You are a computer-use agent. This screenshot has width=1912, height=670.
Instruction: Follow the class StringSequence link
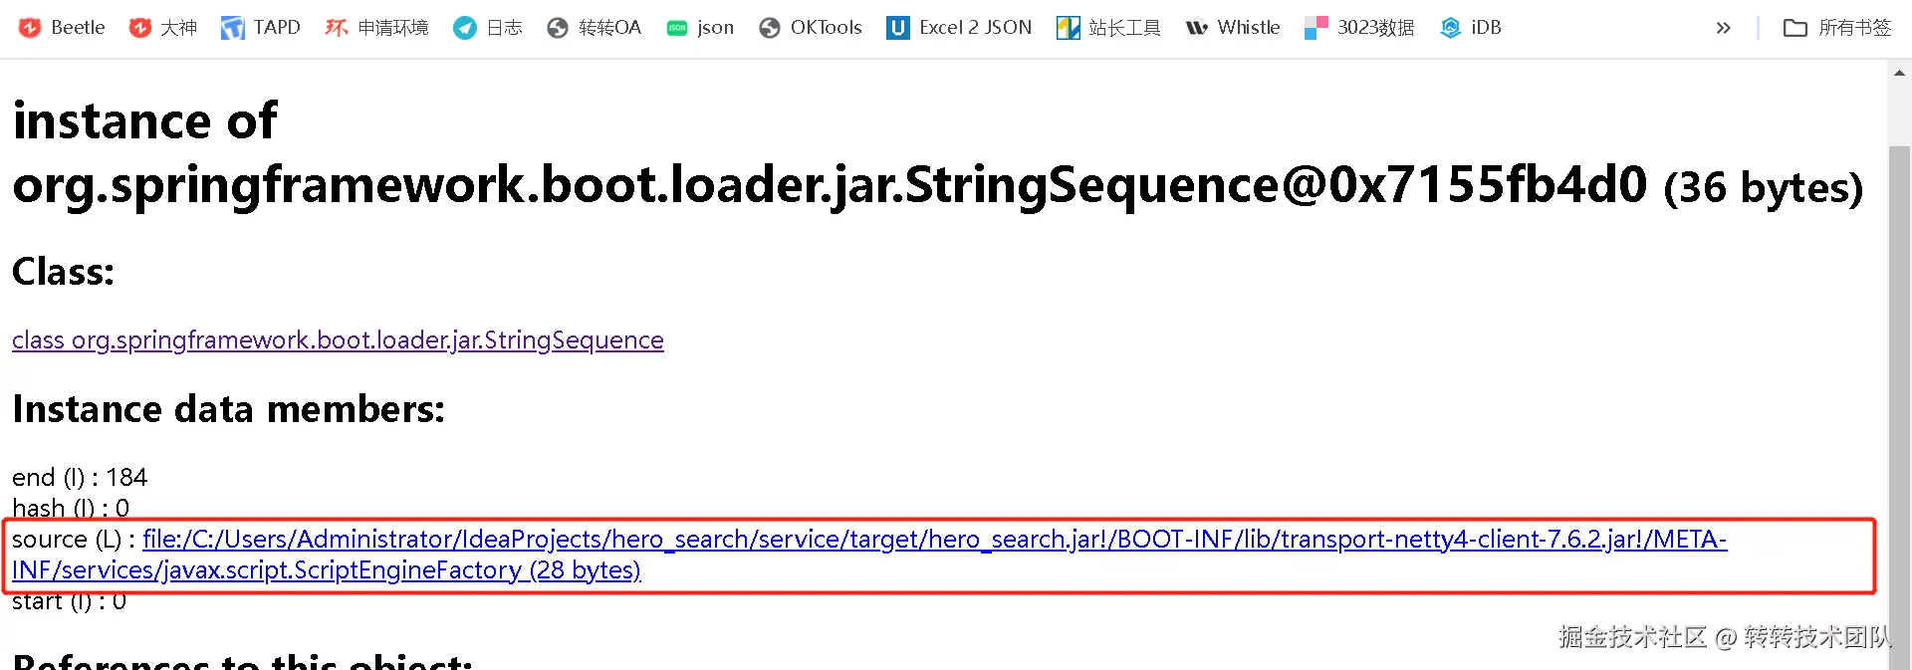click(338, 340)
